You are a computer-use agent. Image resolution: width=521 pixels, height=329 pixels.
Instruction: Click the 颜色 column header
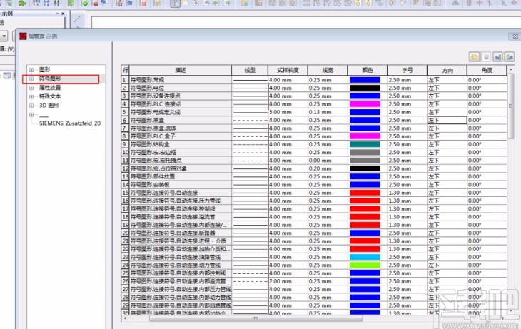tap(368, 70)
